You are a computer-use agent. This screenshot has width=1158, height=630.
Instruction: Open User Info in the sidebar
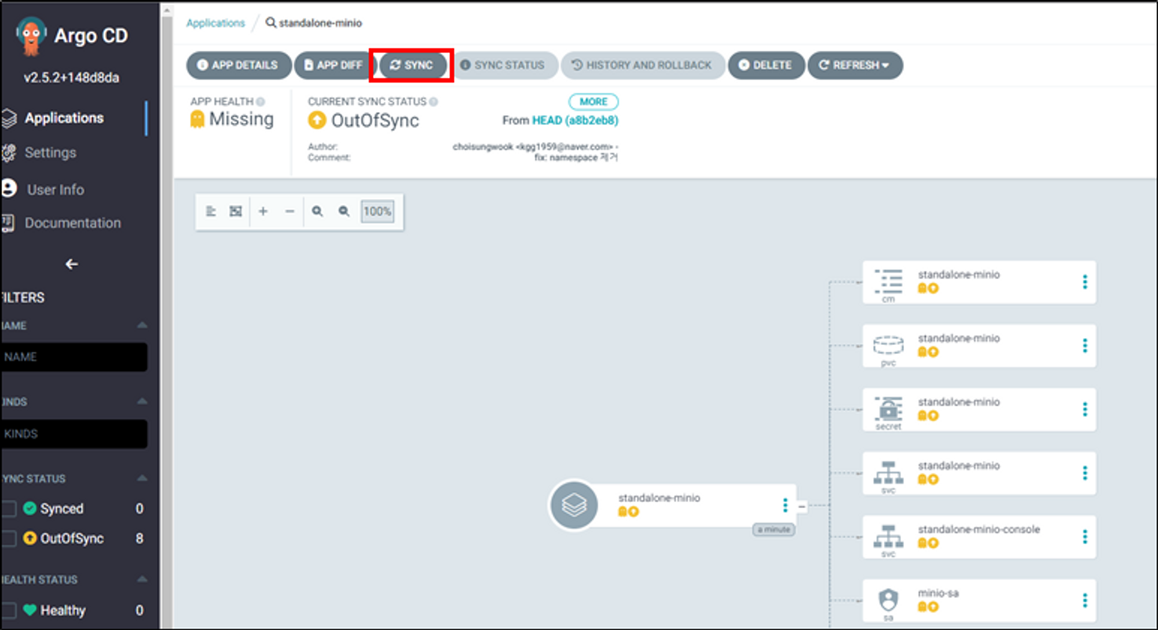pyautogui.click(x=55, y=190)
